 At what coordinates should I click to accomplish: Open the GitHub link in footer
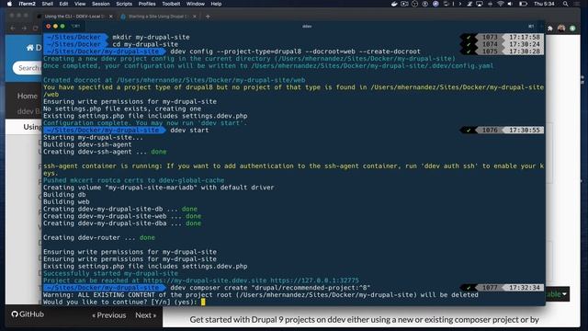28,314
